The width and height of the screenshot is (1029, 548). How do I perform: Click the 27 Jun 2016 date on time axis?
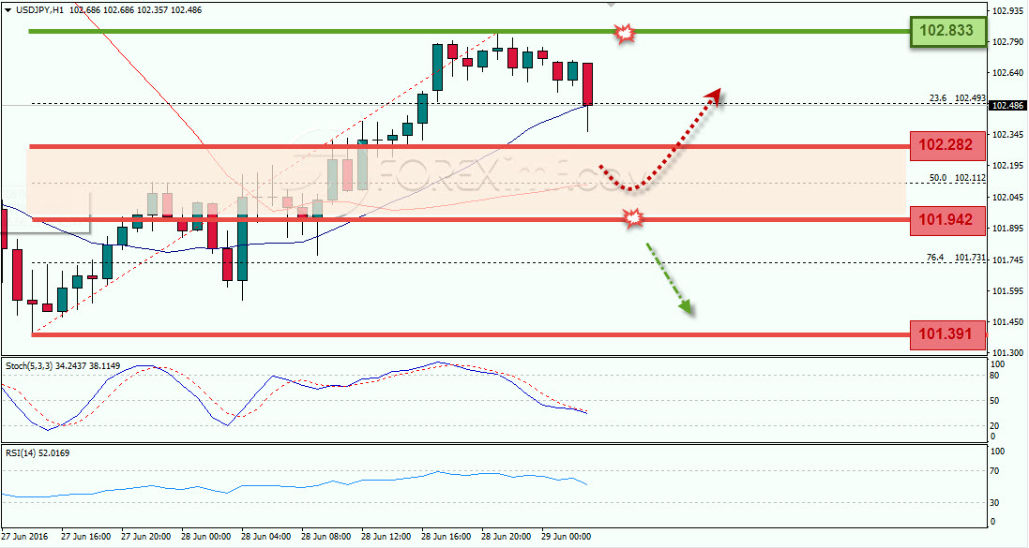pos(25,536)
